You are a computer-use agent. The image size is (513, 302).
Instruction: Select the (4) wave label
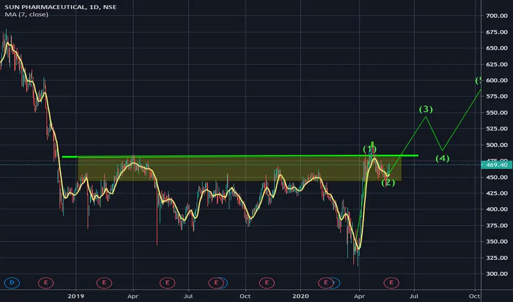443,159
